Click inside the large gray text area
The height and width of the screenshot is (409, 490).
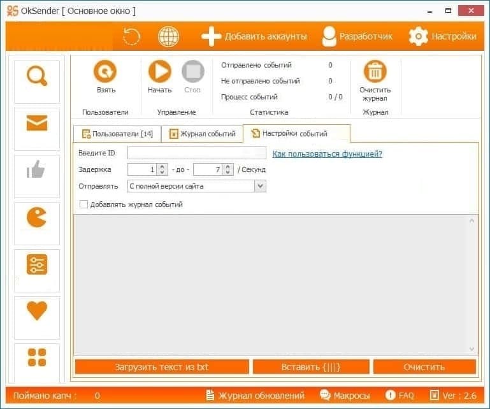[x=272, y=284]
